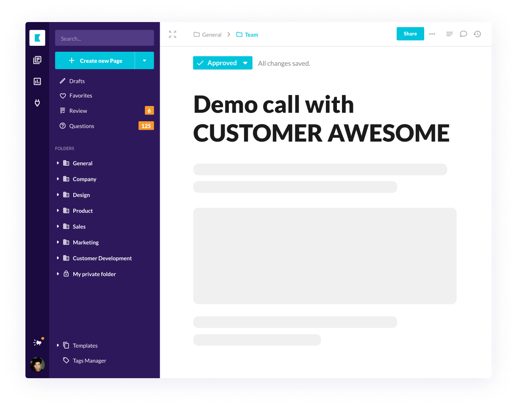517x407 pixels.
Task: Open the version history clock icon
Action: click(477, 34)
